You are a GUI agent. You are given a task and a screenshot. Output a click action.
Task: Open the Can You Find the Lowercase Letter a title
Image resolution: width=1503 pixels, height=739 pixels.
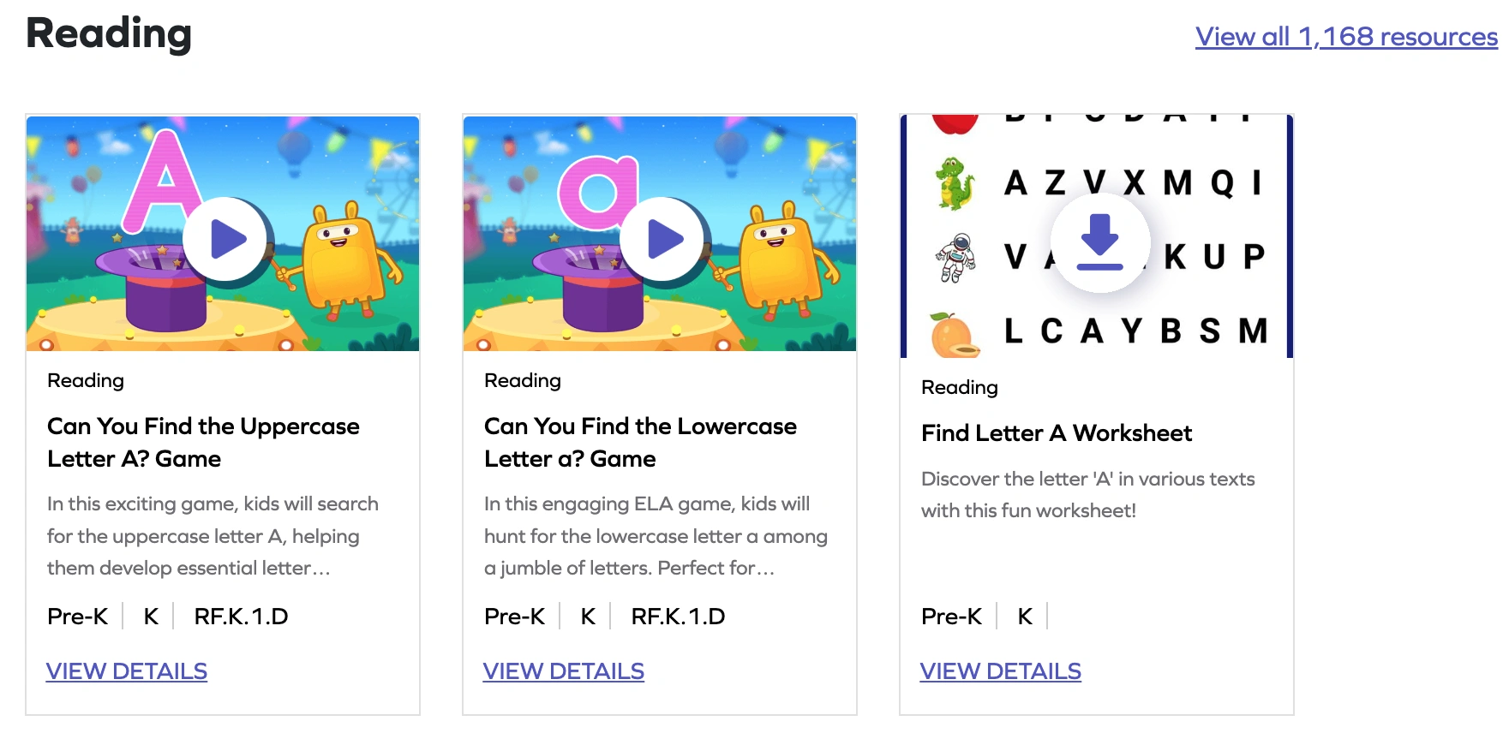[640, 442]
